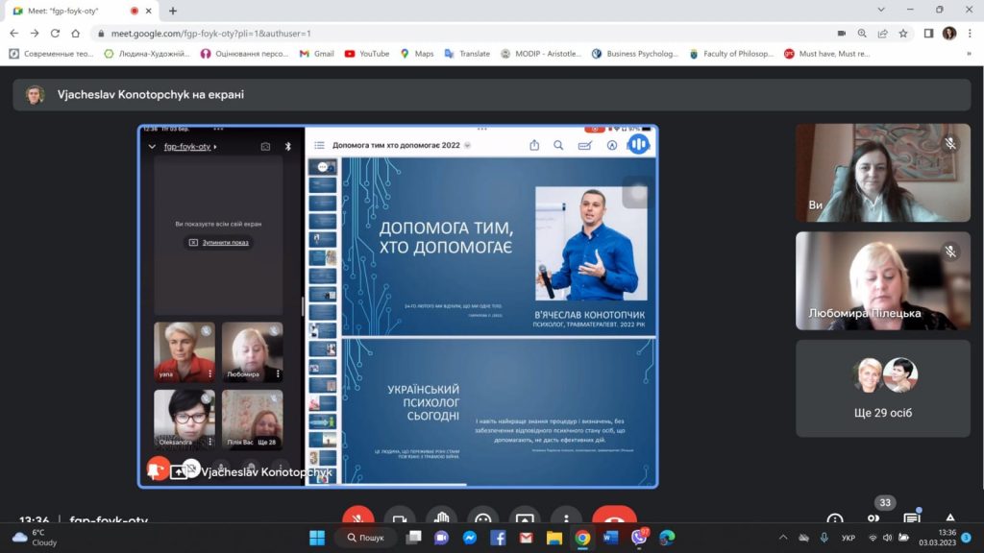The height and width of the screenshot is (553, 984).
Task: Click the 'Ще 29 осіб' participants tile
Action: coord(882,389)
